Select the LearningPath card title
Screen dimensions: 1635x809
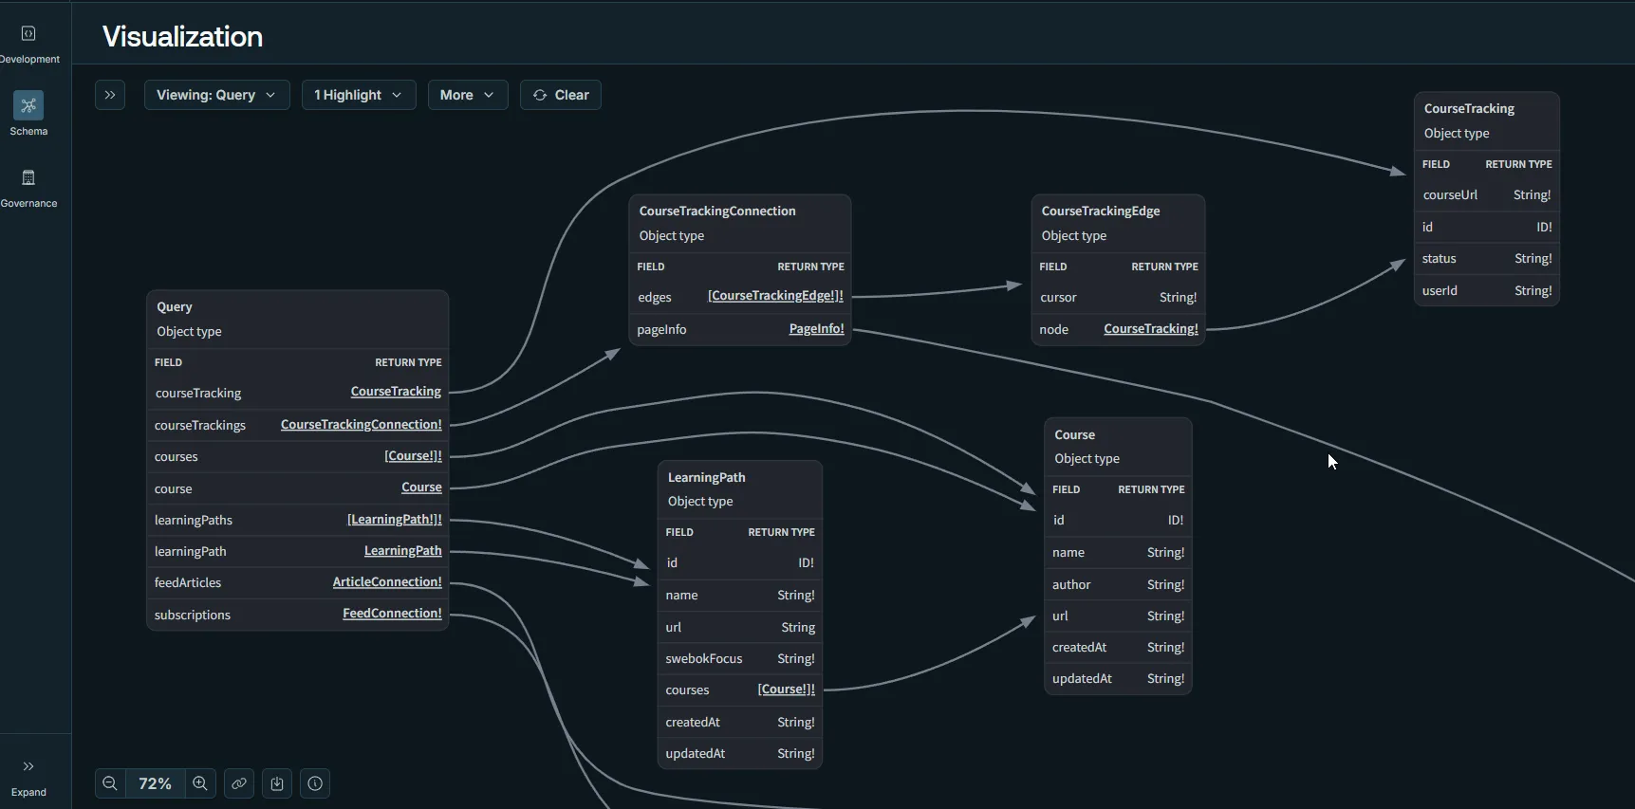pyautogui.click(x=706, y=478)
